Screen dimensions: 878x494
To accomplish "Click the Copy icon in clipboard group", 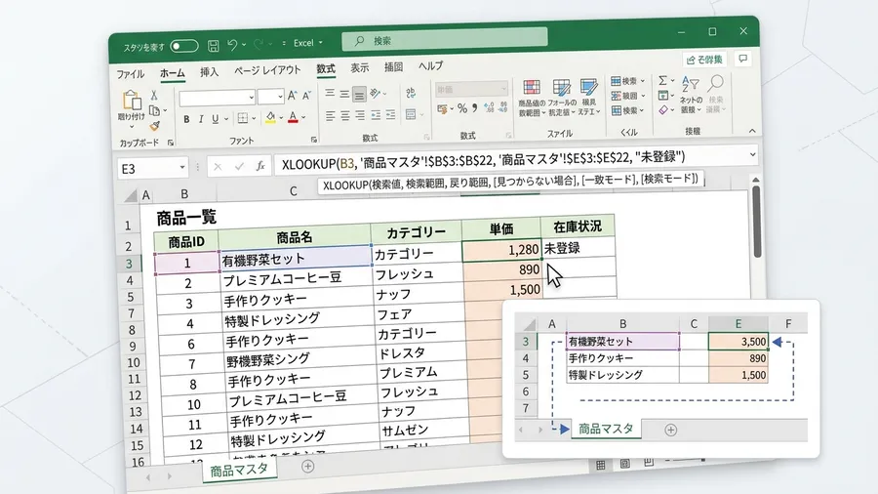I will [154, 110].
